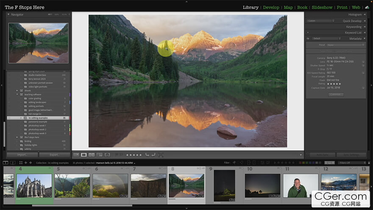Click the crop frame overlay icon
Screen dimensions: 373x210
[161, 155]
